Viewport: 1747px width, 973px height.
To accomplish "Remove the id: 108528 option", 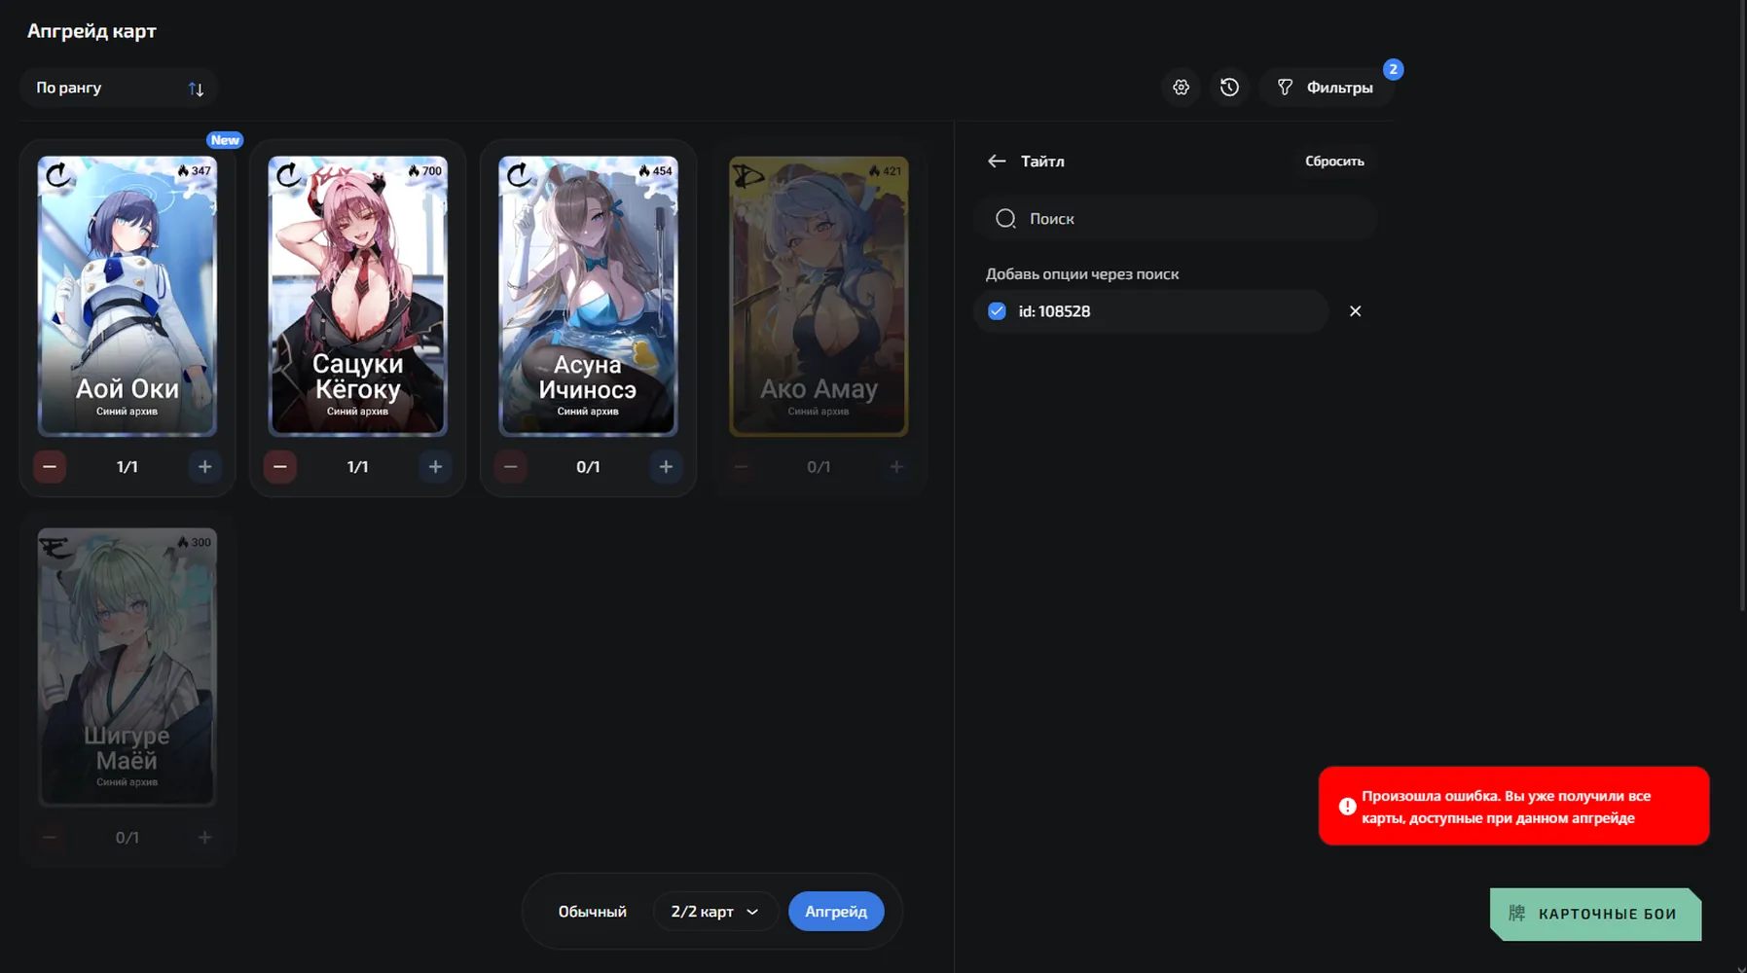I will (x=1355, y=311).
